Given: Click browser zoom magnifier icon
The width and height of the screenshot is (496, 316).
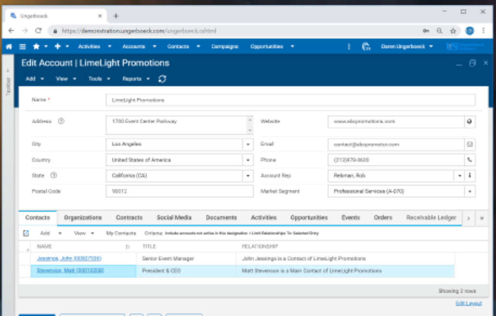Looking at the screenshot, I should click(x=439, y=31).
